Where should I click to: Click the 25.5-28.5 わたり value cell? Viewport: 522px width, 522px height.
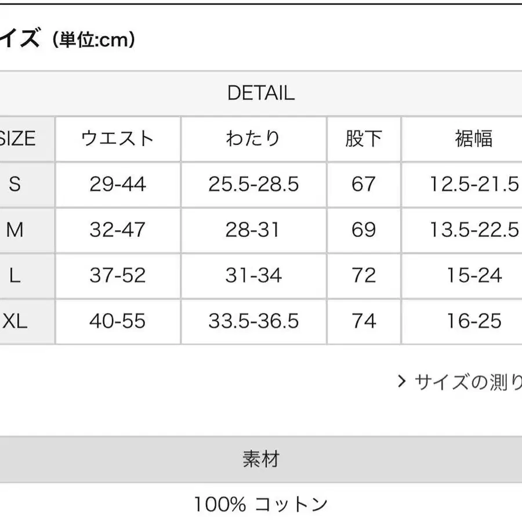point(253,184)
